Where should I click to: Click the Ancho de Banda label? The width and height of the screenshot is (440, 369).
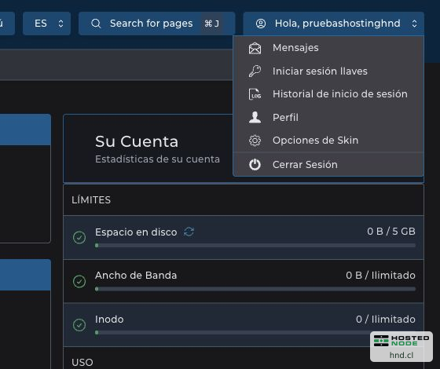136,276
